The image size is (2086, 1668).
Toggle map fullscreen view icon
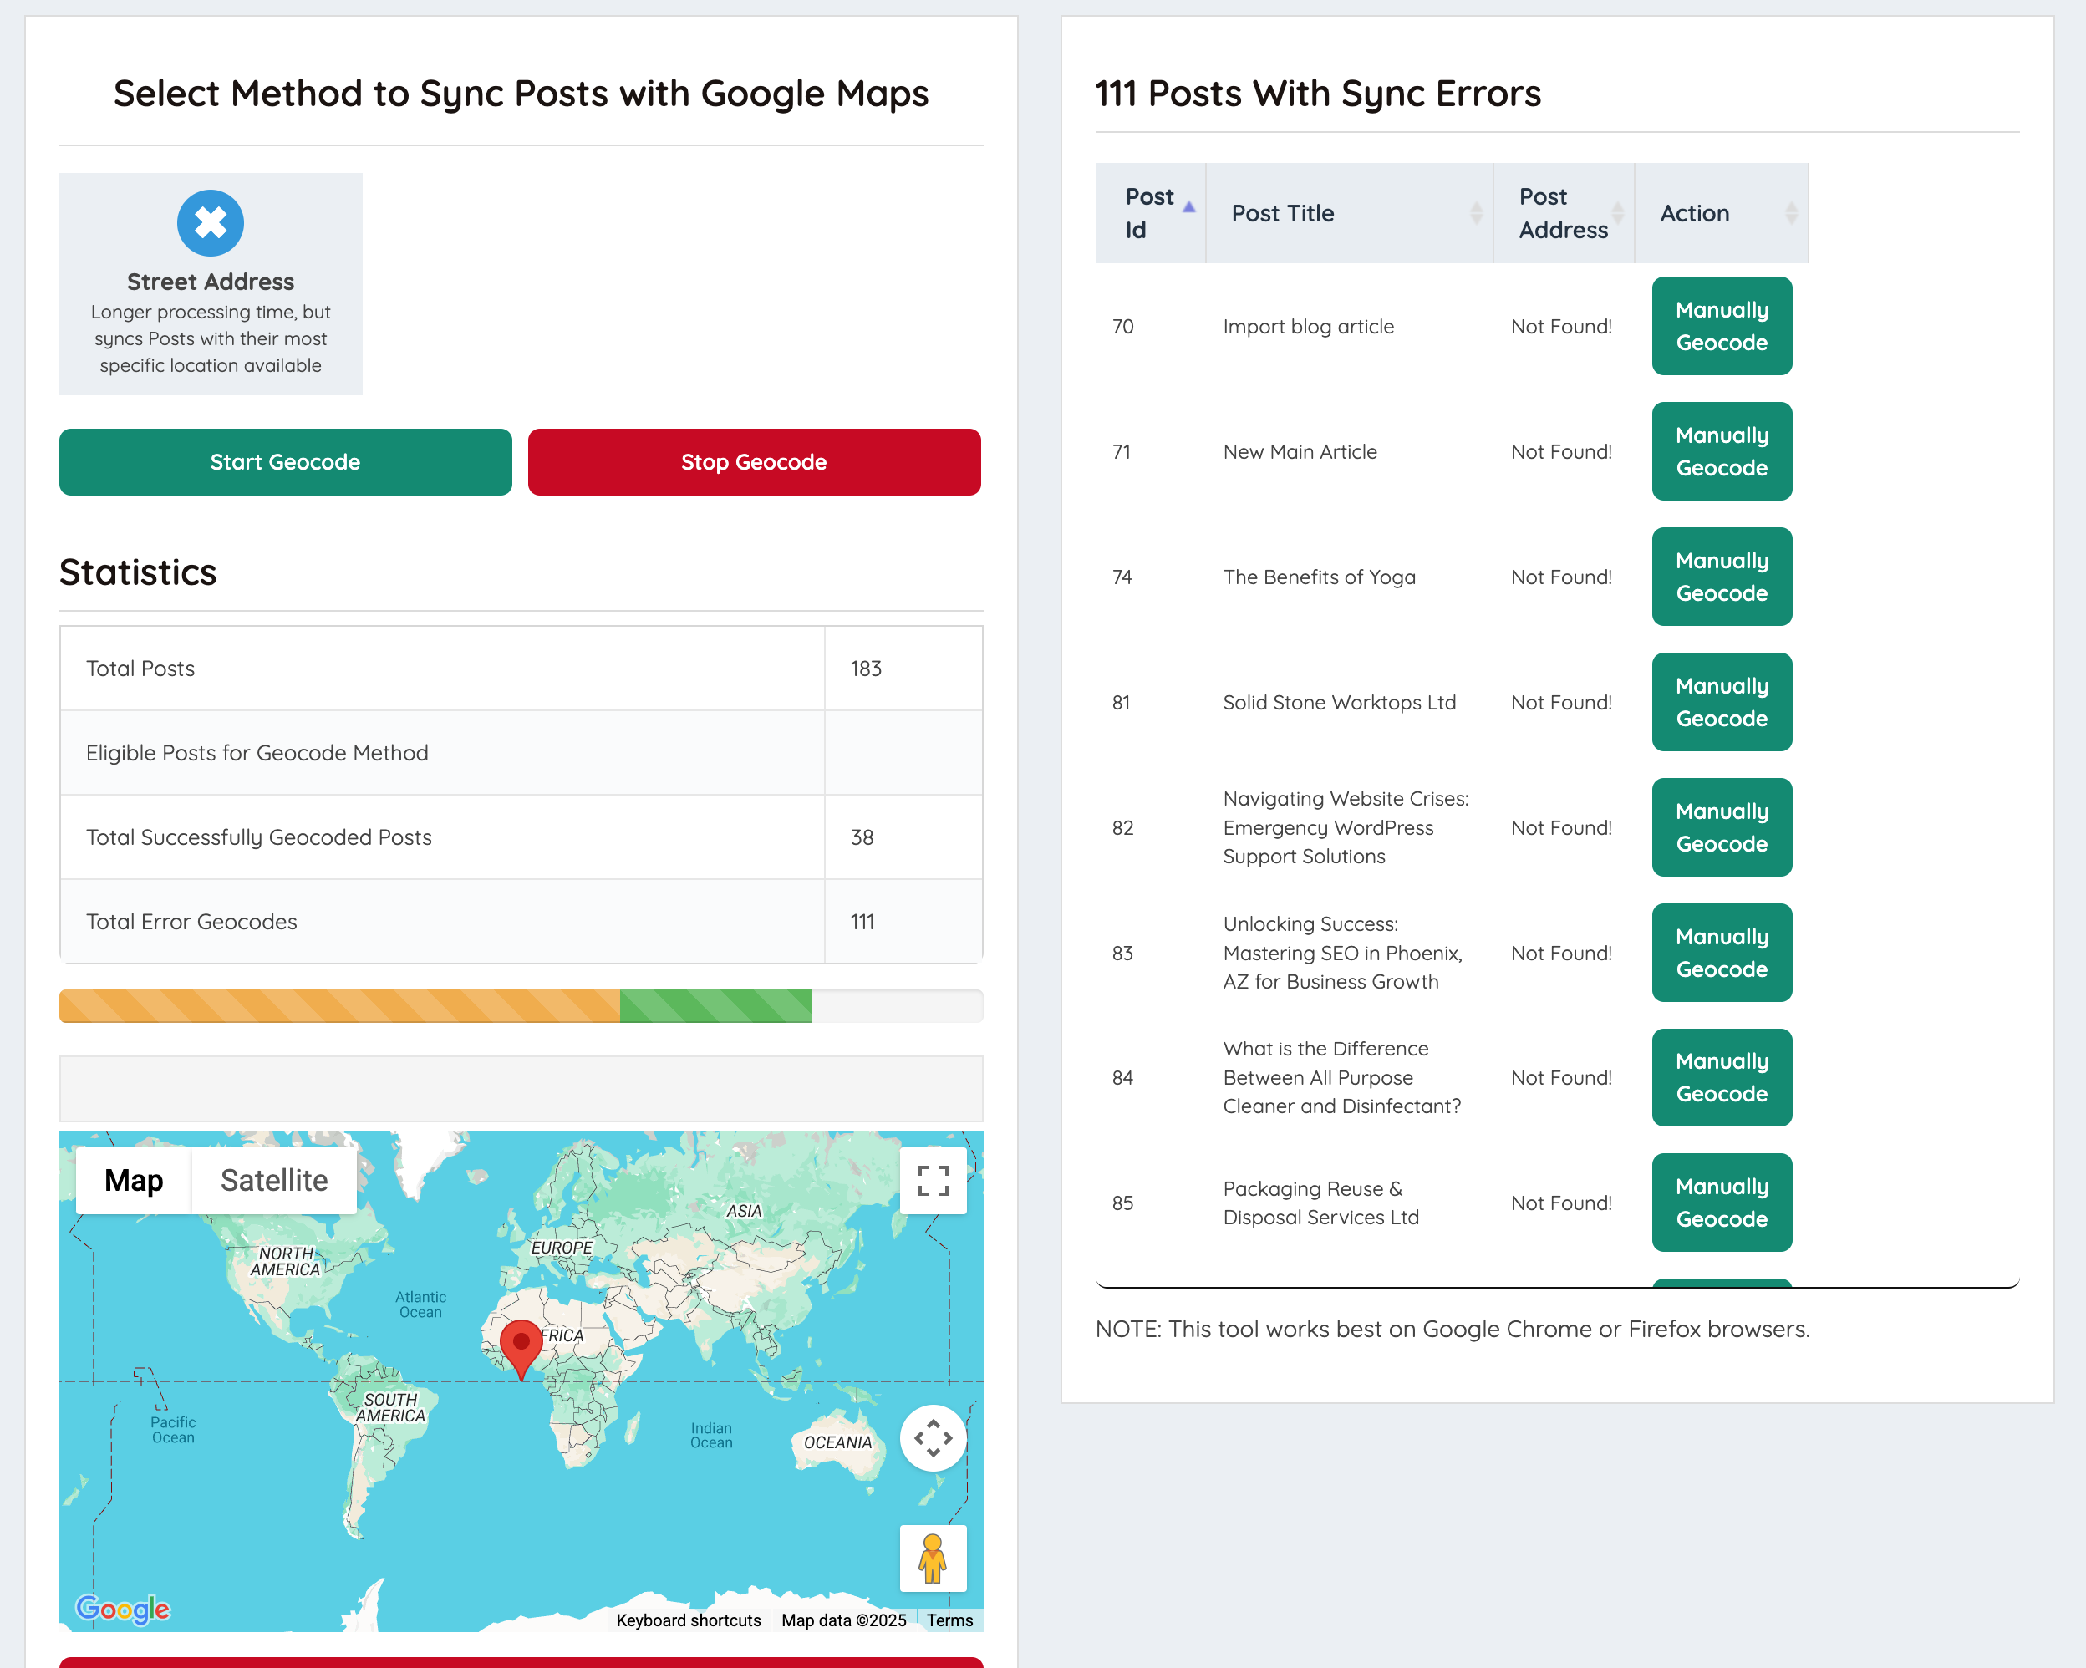point(933,1180)
